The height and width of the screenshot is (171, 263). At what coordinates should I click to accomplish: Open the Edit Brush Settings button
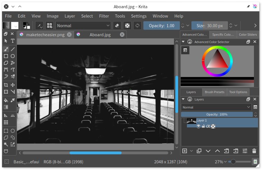tap(40, 26)
